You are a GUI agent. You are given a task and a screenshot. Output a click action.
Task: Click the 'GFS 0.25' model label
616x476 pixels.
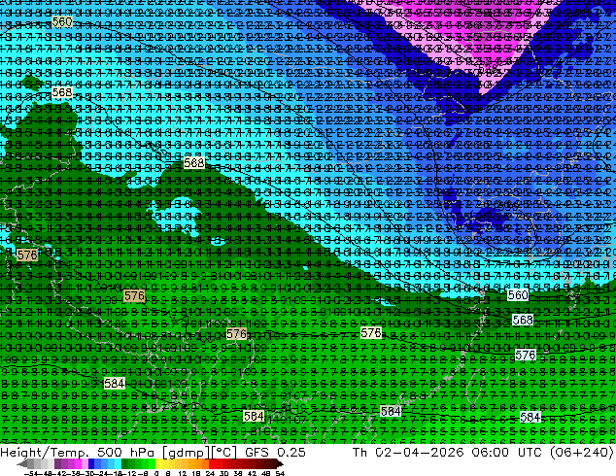(275, 453)
